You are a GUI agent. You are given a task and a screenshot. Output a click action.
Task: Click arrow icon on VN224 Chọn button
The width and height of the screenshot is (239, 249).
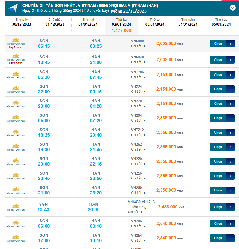point(231,89)
